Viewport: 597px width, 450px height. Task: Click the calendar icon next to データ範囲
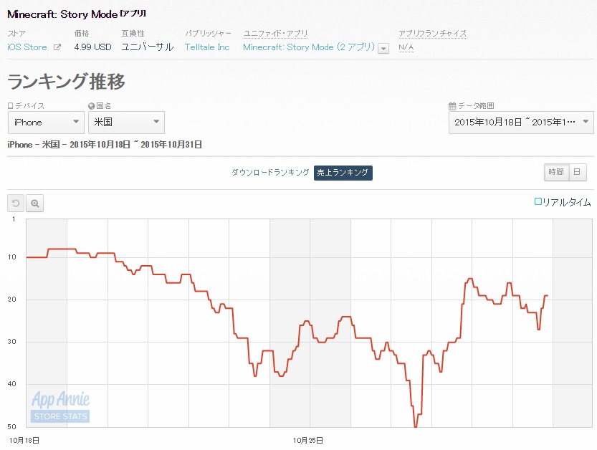452,106
